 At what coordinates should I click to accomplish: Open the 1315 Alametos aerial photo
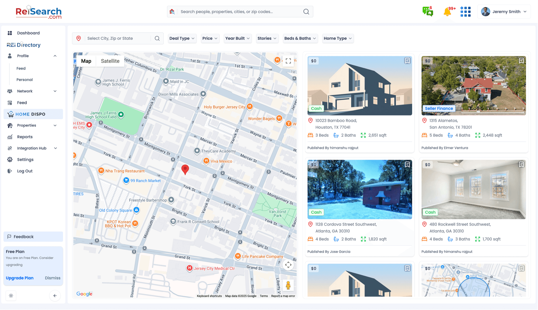(x=474, y=86)
